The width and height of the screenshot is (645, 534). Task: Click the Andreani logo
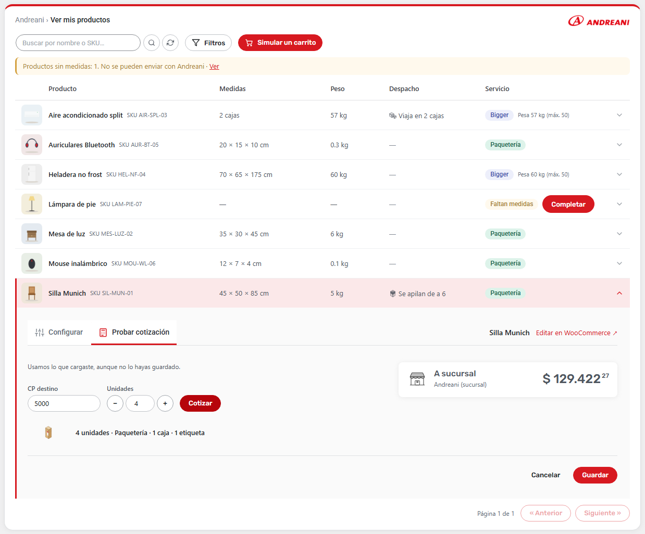599,21
